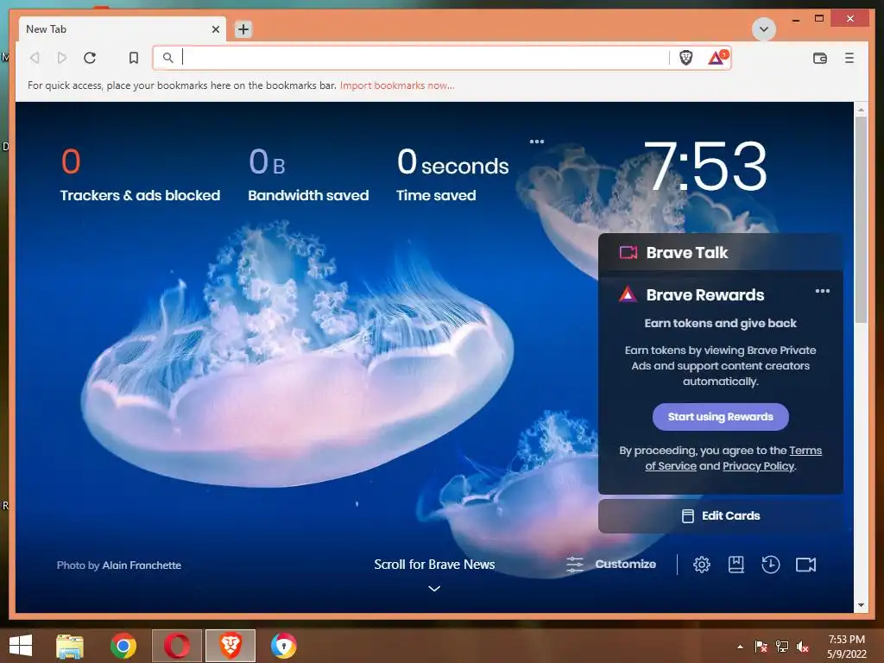This screenshot has height=663, width=884.
Task: Click scrollbar down arrow
Action: click(x=861, y=605)
